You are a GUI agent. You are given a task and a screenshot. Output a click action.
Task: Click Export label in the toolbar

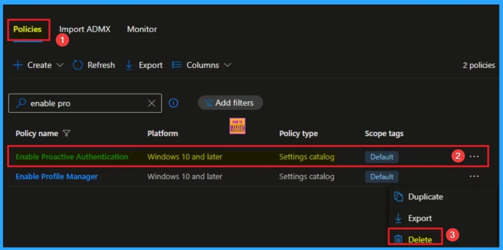coord(150,65)
